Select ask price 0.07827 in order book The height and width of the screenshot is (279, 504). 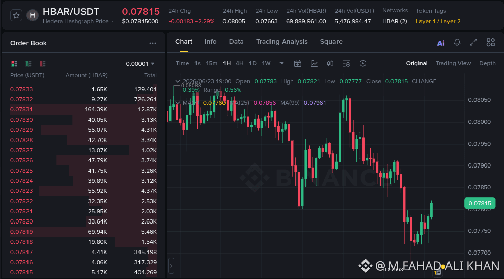tap(21, 150)
